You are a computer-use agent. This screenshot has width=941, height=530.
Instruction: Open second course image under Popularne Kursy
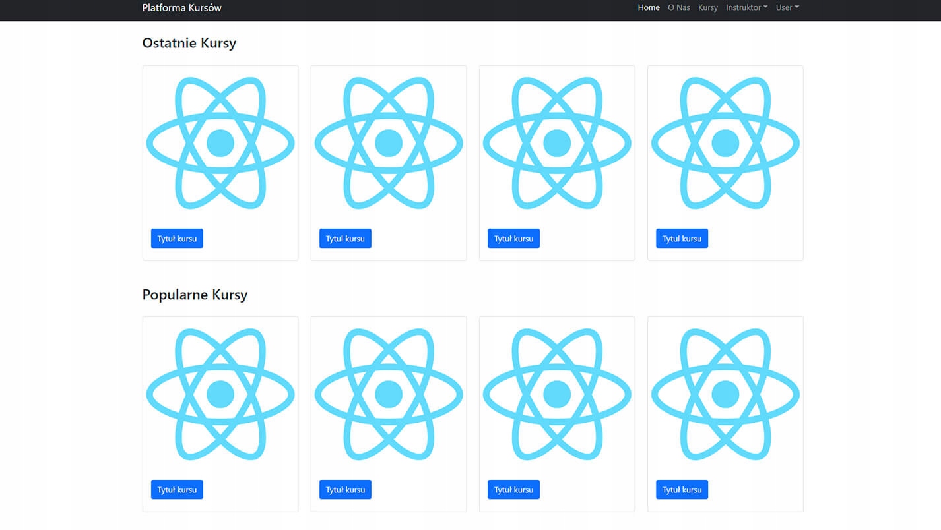pos(389,394)
